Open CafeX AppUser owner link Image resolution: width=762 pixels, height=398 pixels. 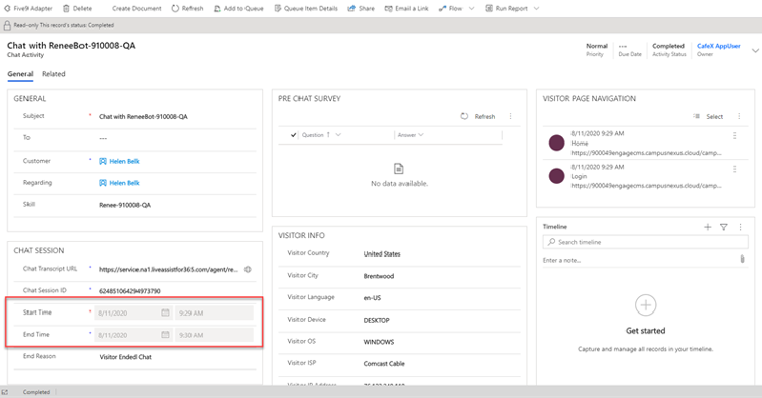pos(718,46)
